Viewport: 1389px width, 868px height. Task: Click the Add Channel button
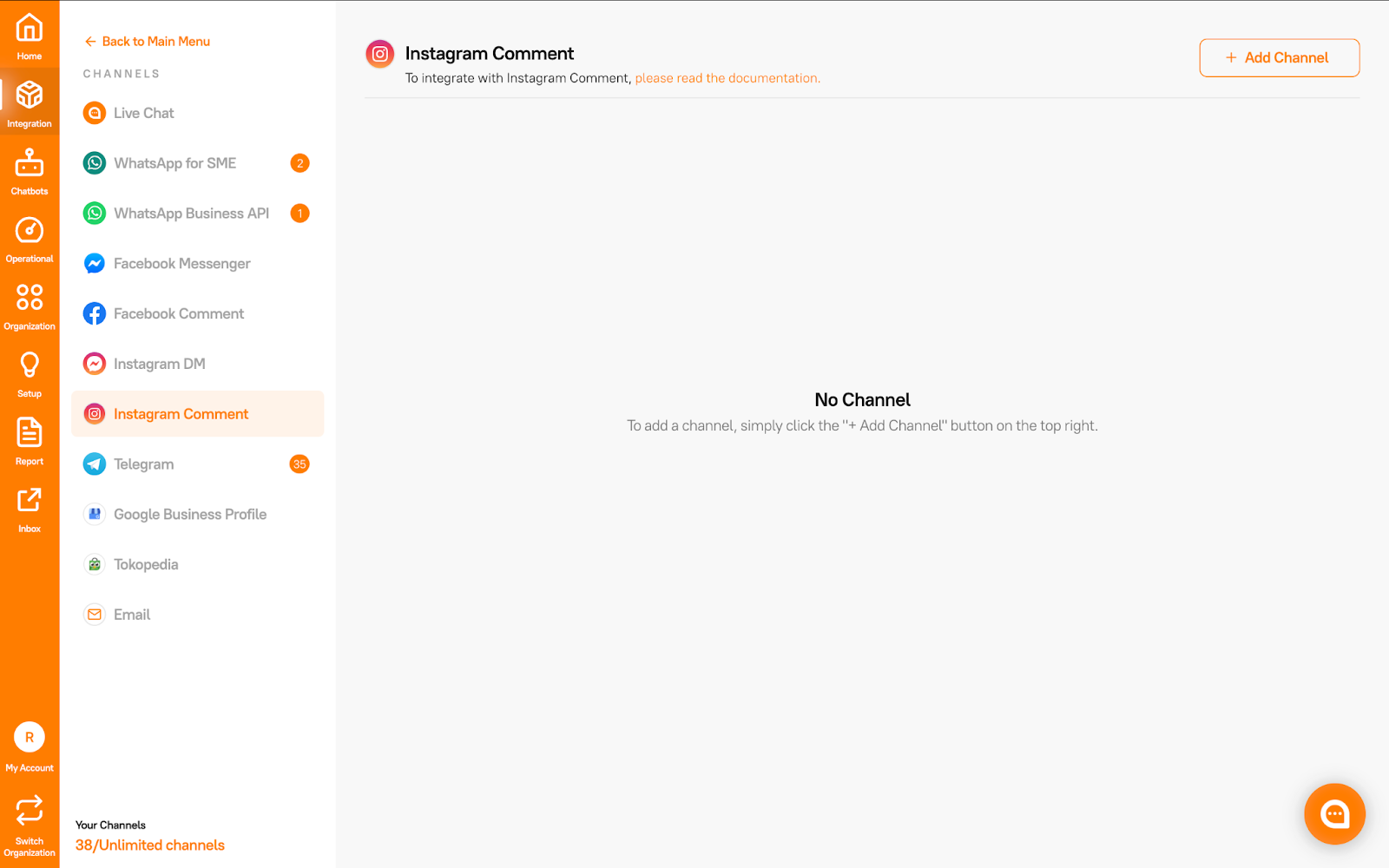click(1280, 57)
